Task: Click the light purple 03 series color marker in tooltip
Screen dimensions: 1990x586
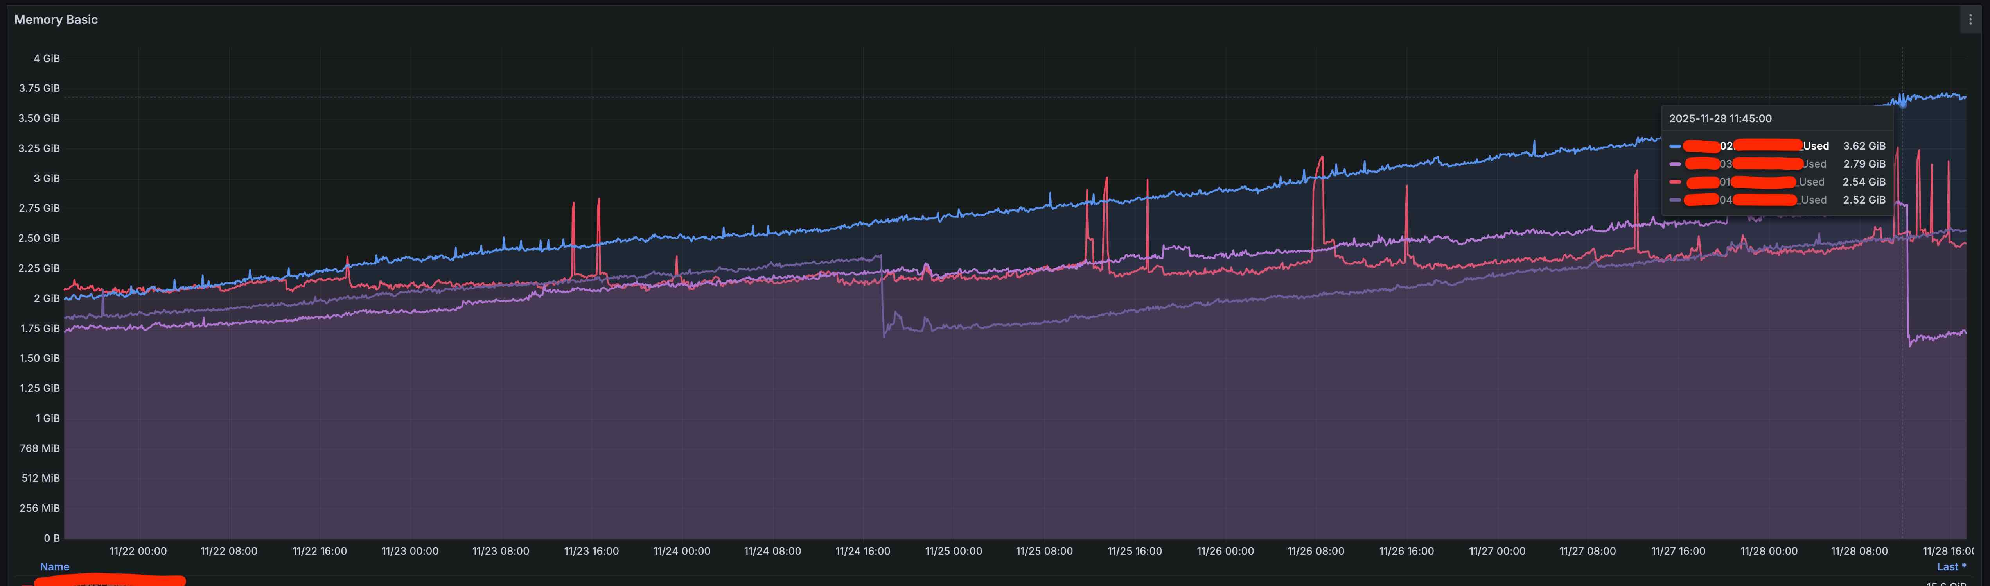Action: point(1675,164)
